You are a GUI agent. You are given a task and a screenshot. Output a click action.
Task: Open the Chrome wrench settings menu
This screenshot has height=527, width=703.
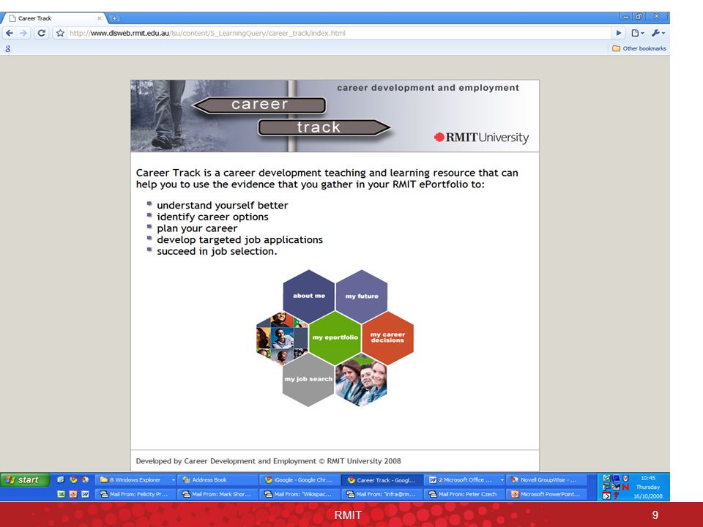pos(658,33)
